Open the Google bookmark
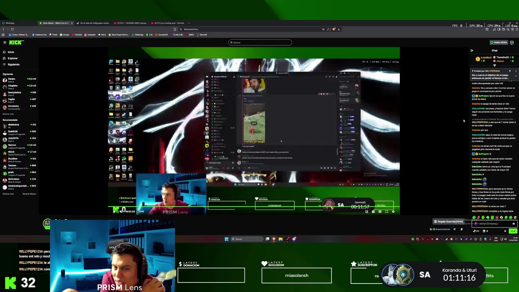The width and height of the screenshot is (519, 292). [64, 34]
